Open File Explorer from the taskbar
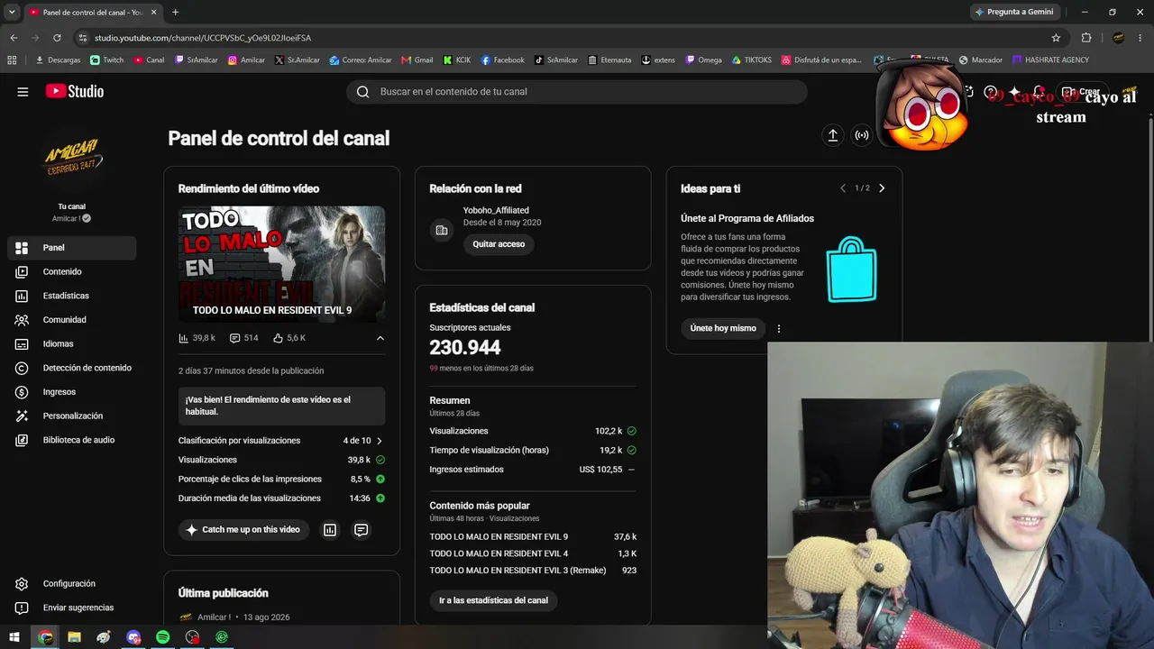This screenshot has height=649, width=1154. pyautogui.click(x=75, y=637)
